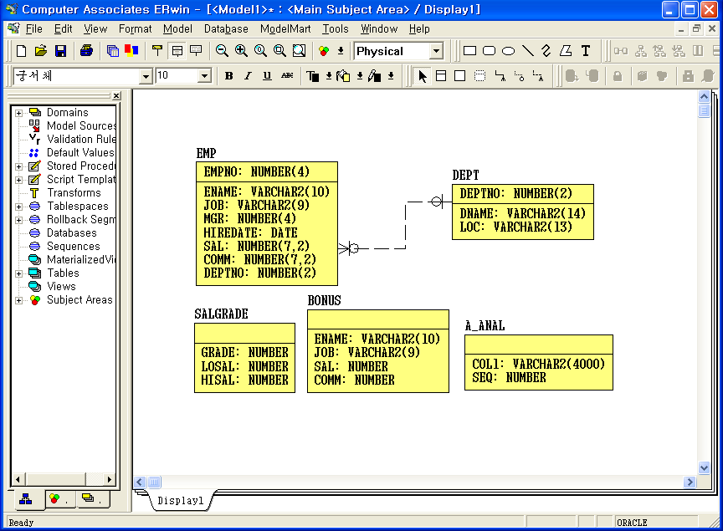Screen dimensions: 723x531
Task: Select the Databases tree item
Action: 71,233
